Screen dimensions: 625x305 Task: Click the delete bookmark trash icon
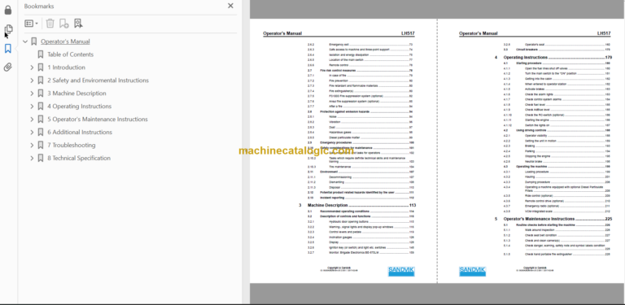(50, 24)
